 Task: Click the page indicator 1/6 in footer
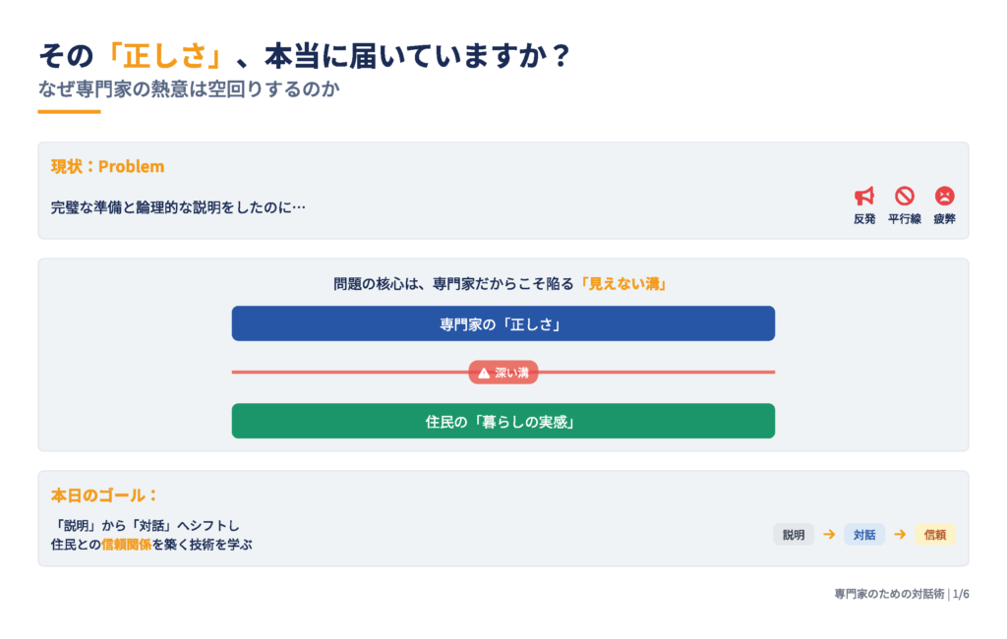[961, 594]
